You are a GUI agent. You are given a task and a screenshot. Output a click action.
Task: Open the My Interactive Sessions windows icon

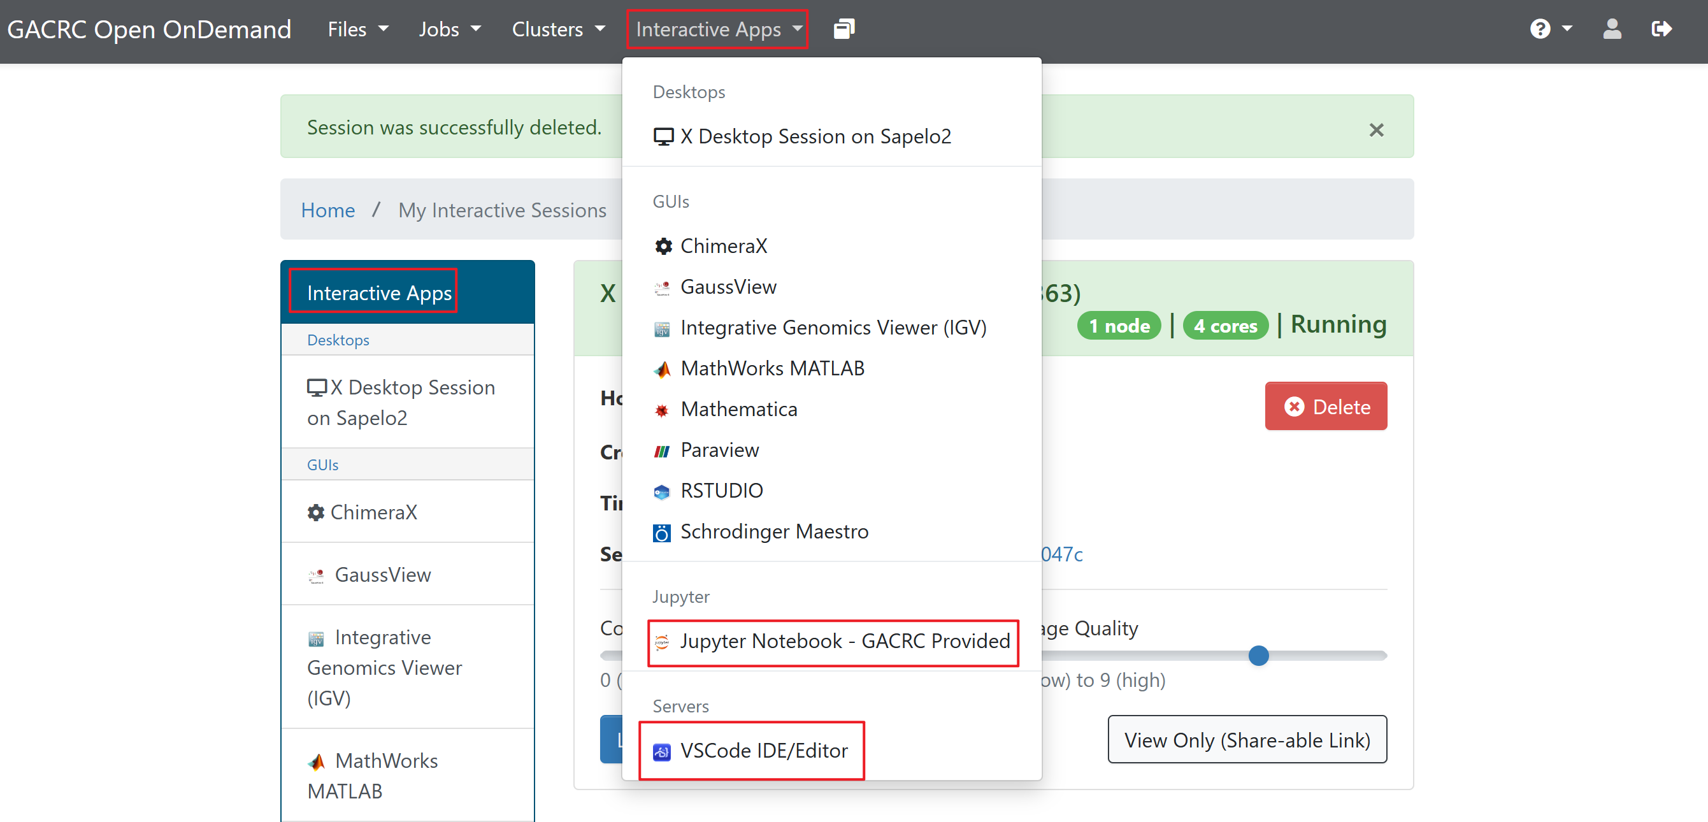point(843,29)
